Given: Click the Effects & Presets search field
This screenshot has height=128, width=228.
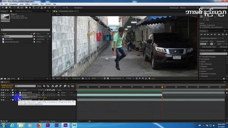Looking at the screenshot, I should click(213, 54).
